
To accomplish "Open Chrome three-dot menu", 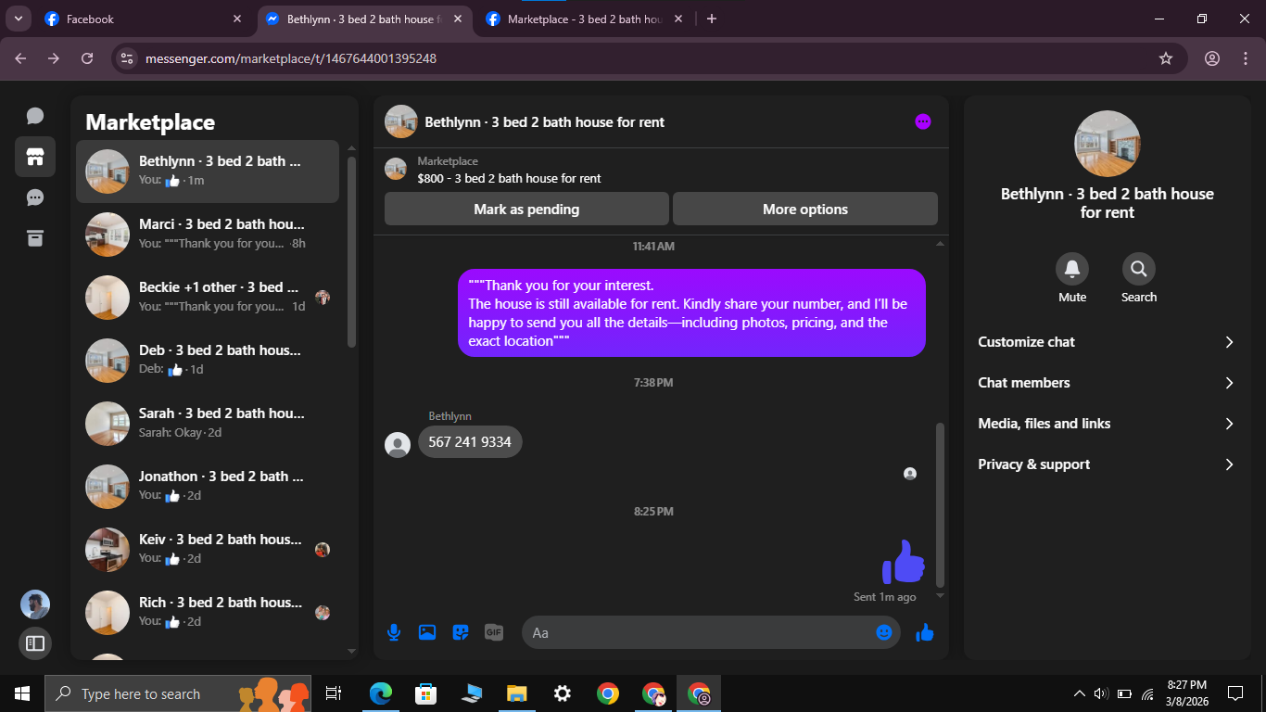I will click(1246, 58).
